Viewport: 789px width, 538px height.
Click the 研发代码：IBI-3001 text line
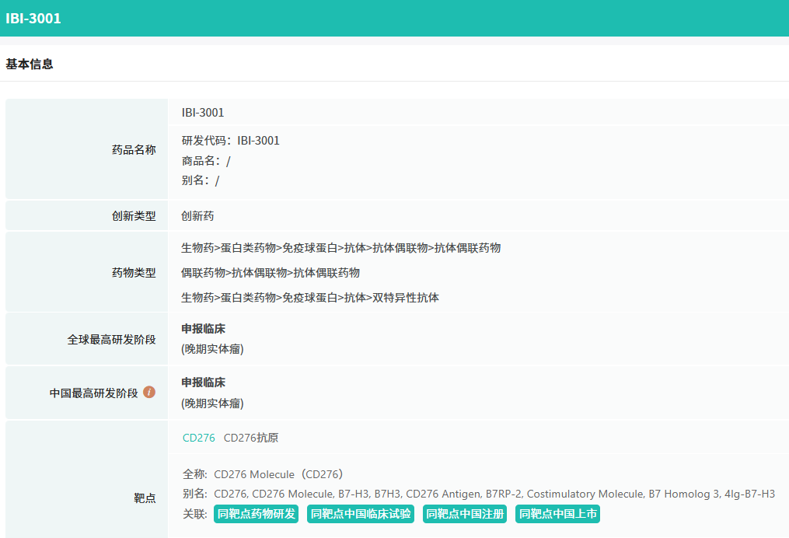[230, 141]
